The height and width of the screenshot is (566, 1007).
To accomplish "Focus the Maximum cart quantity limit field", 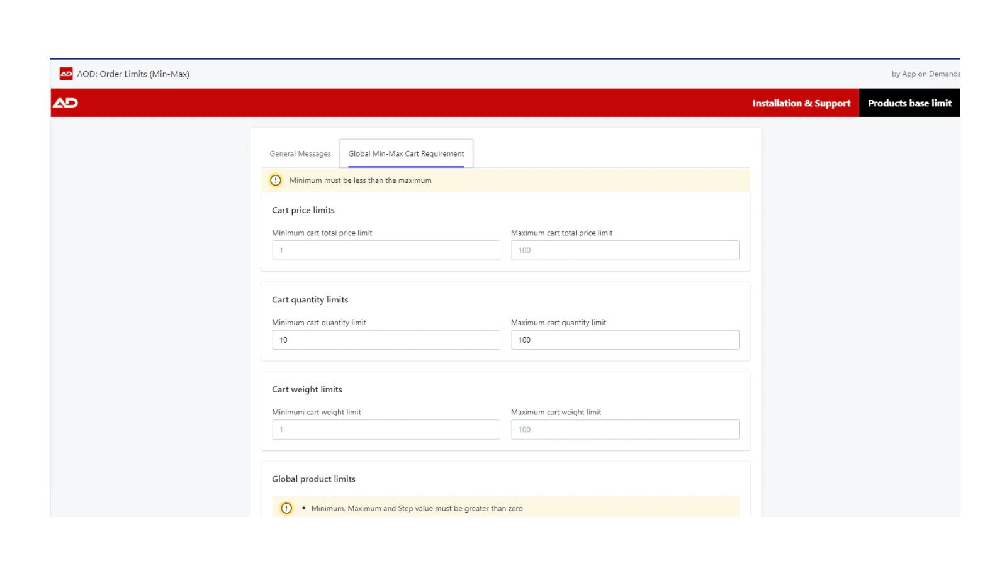I will pyautogui.click(x=624, y=340).
